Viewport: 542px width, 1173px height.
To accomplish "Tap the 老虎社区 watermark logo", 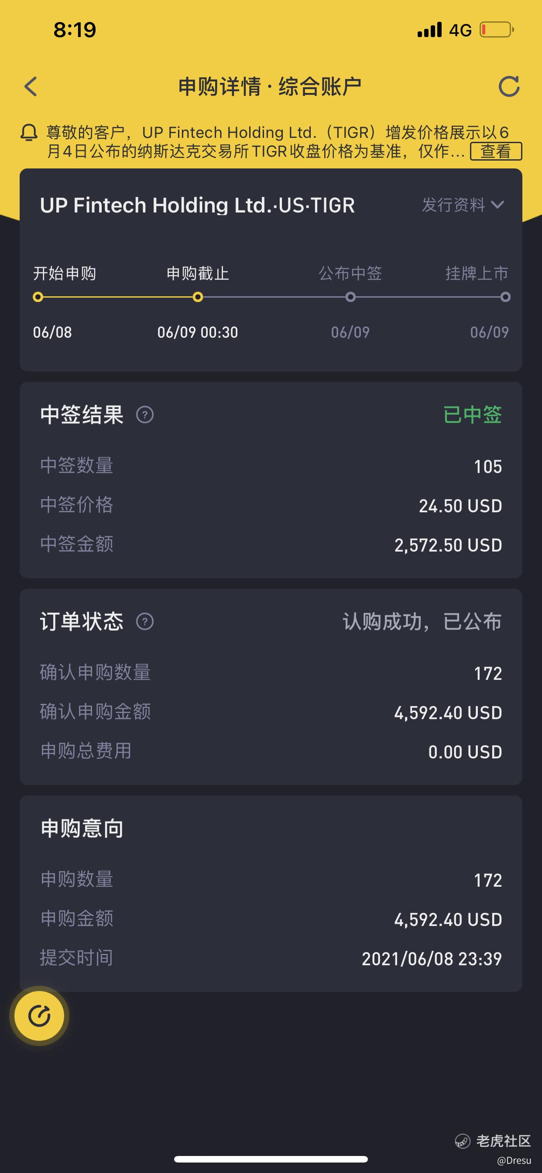I will (x=493, y=1141).
